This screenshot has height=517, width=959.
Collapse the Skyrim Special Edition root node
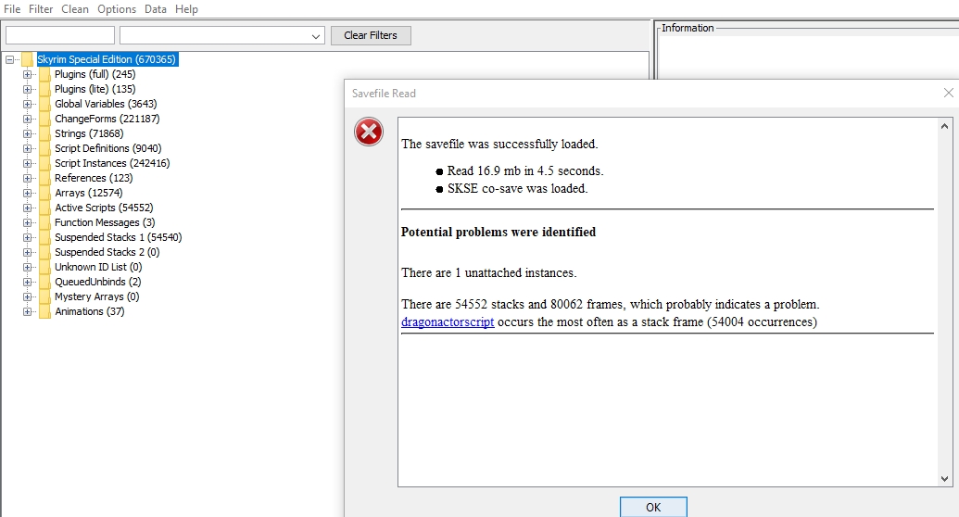click(10, 59)
